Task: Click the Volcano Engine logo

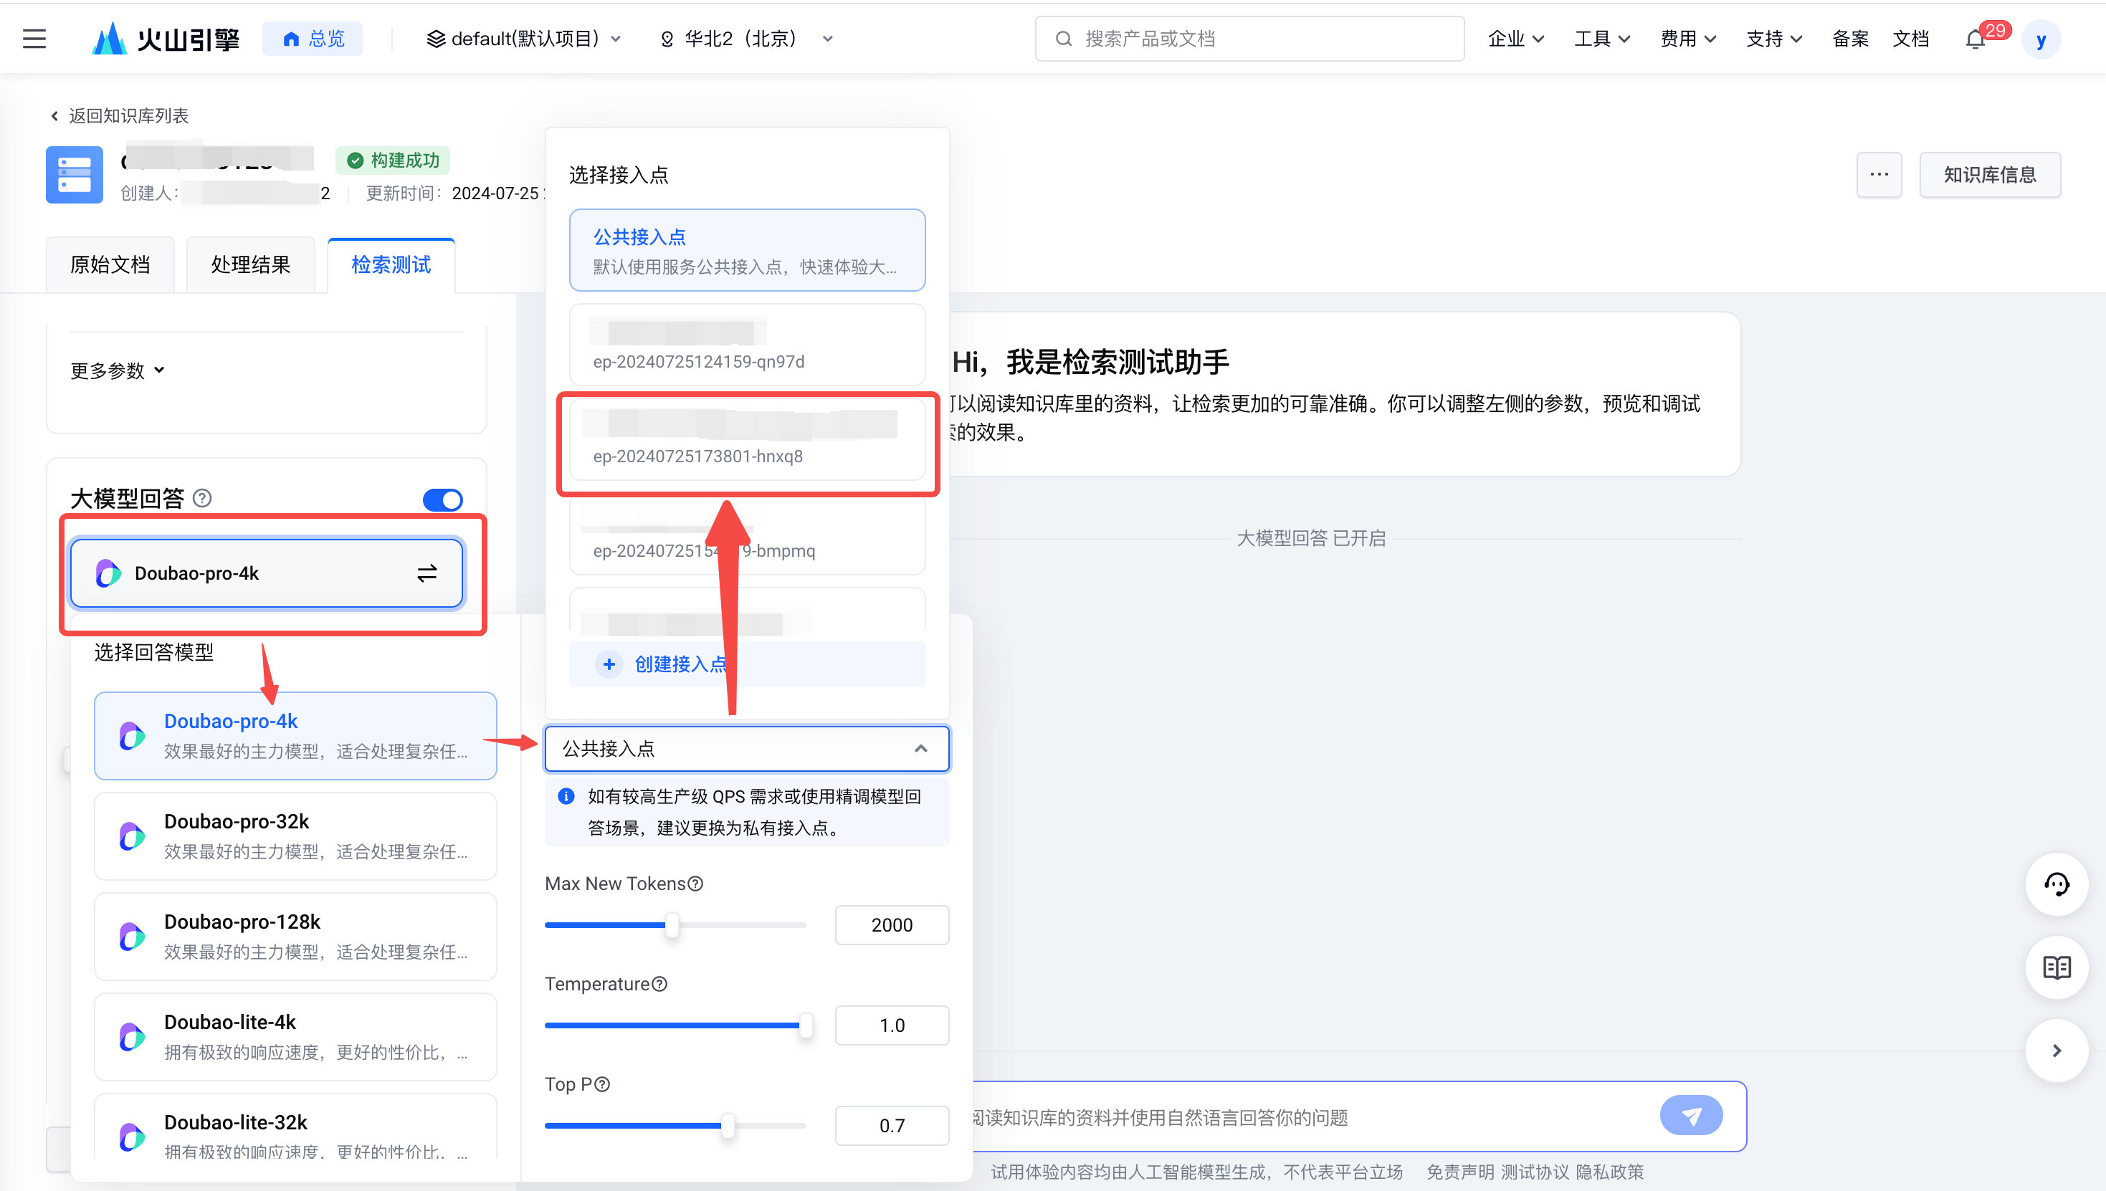Action: 166,39
